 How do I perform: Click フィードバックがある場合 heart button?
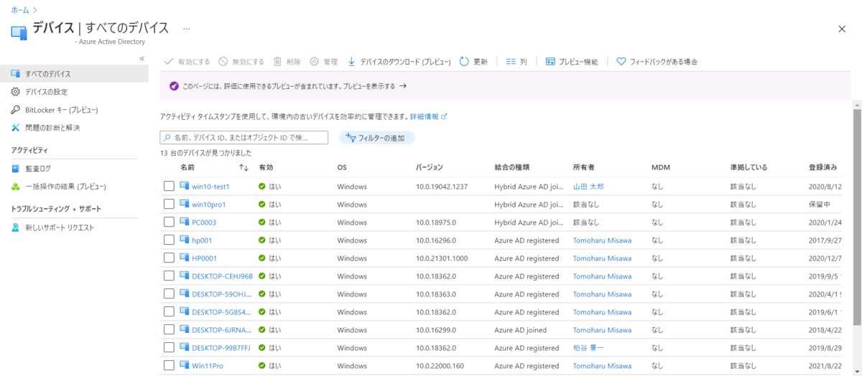(657, 62)
